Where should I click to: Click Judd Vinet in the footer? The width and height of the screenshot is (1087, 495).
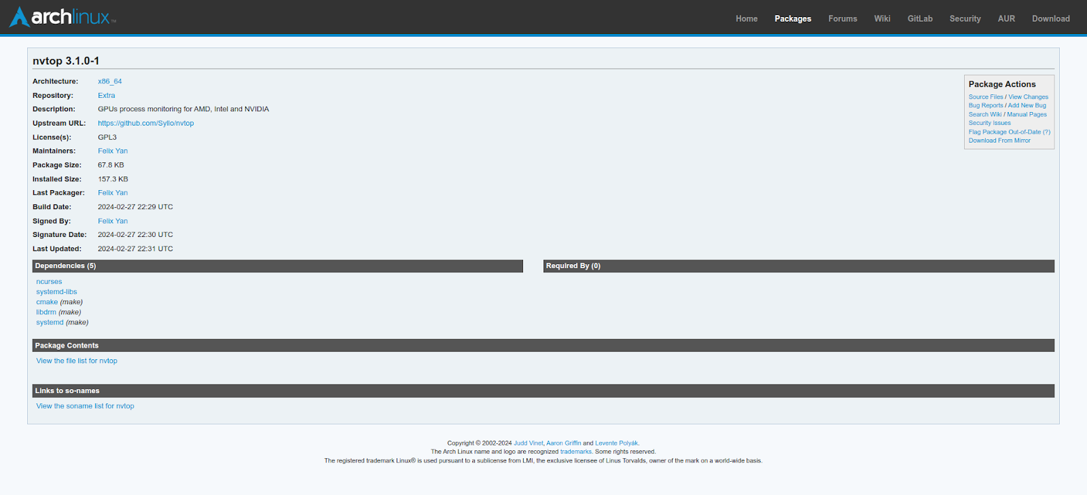coord(529,443)
